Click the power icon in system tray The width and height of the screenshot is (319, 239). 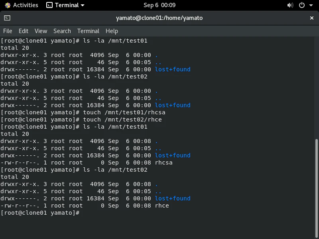(x=302, y=5)
